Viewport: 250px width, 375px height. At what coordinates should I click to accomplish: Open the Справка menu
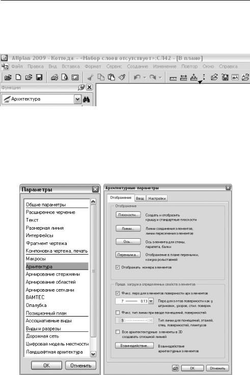pyautogui.click(x=228, y=66)
